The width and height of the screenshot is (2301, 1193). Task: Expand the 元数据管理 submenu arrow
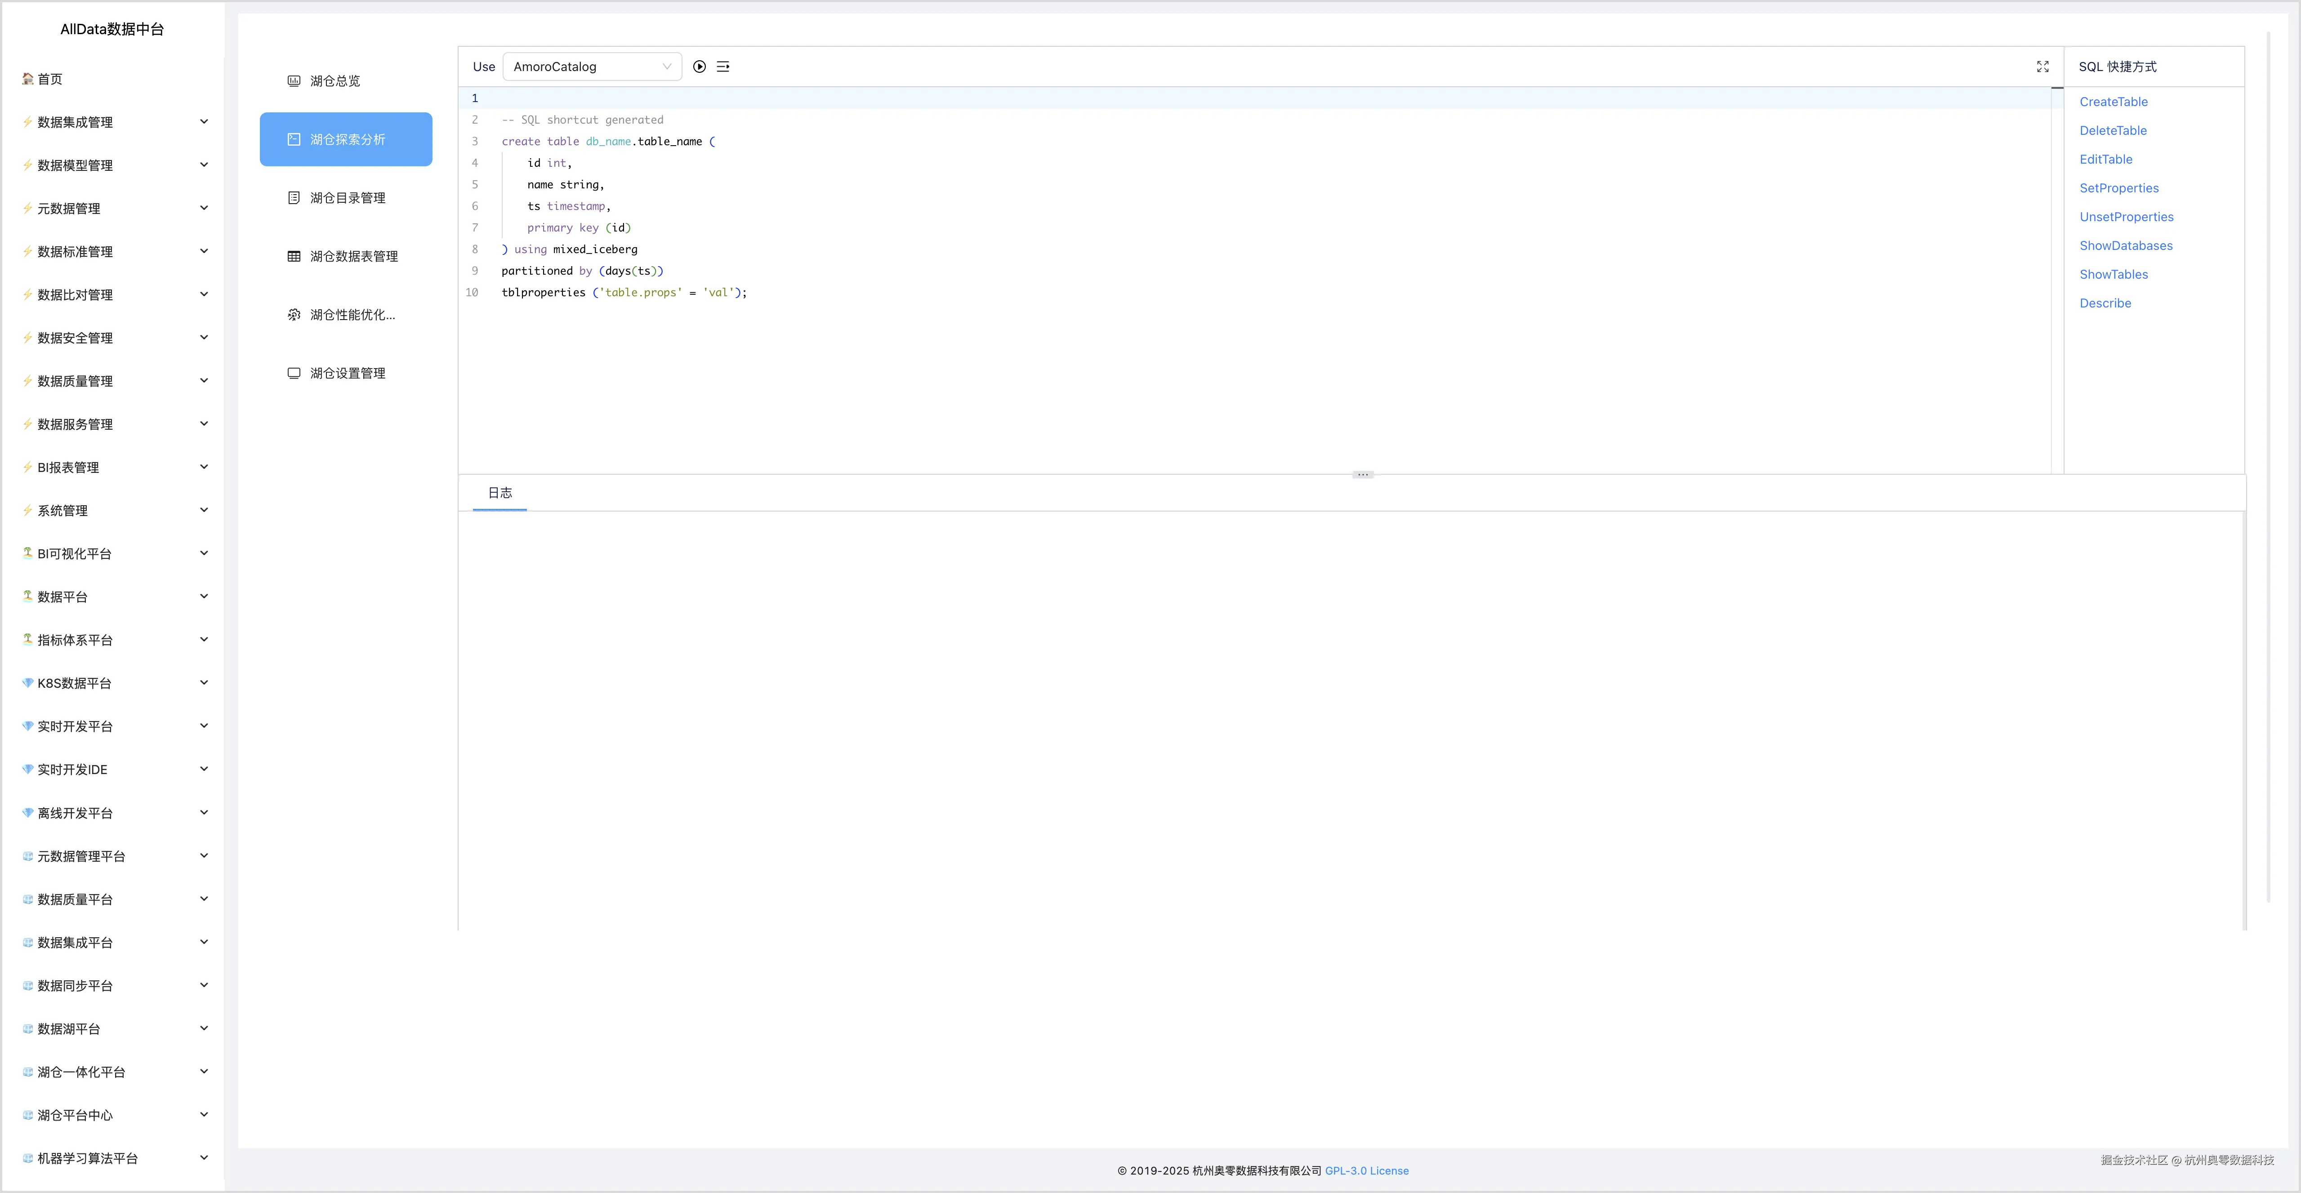tap(204, 208)
